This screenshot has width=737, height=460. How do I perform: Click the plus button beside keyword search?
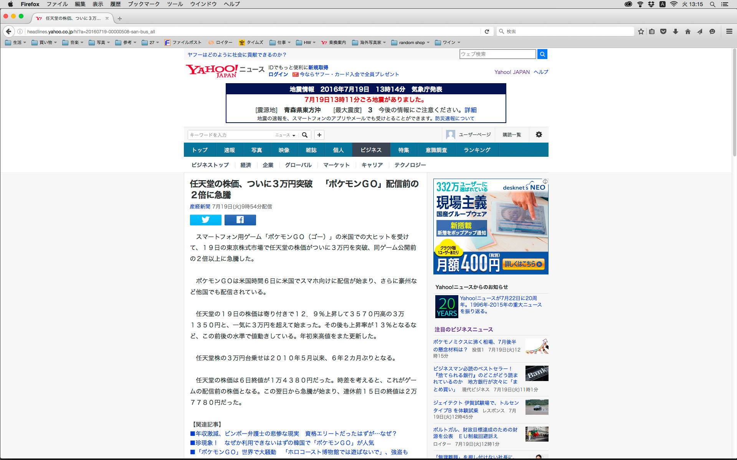(319, 135)
